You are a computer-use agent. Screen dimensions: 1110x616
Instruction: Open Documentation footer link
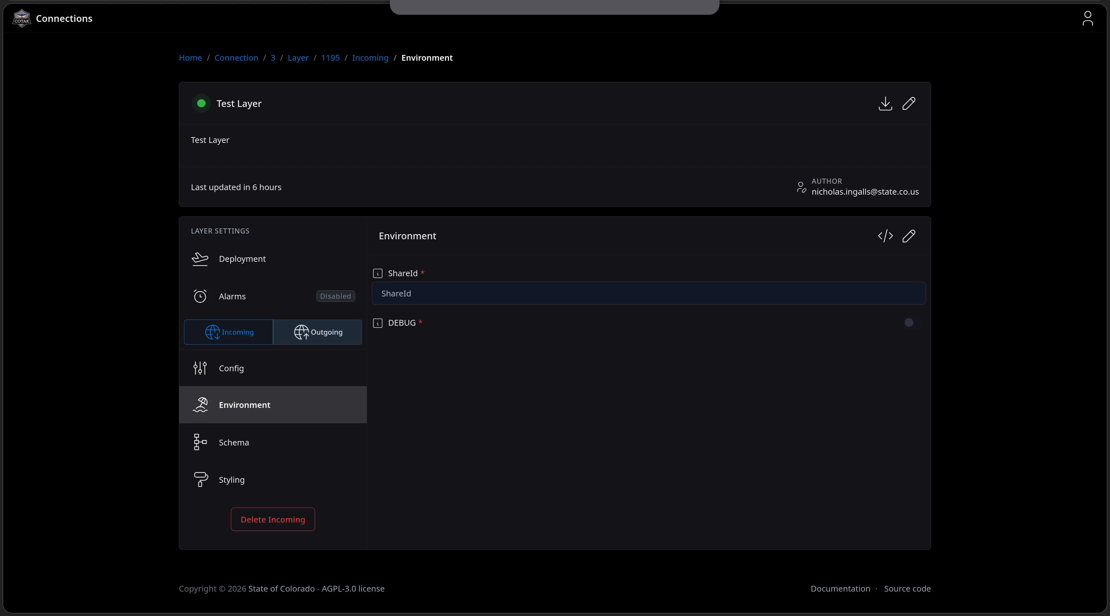(x=840, y=589)
